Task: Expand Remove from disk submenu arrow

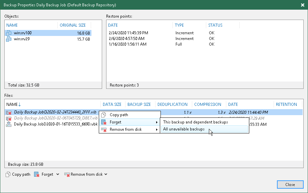Action: (157, 129)
